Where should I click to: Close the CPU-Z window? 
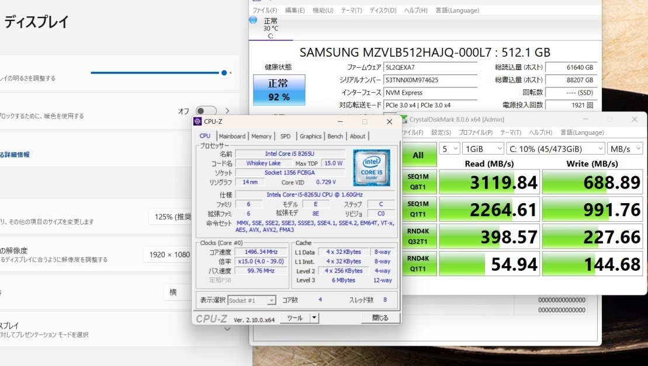pyautogui.click(x=389, y=122)
